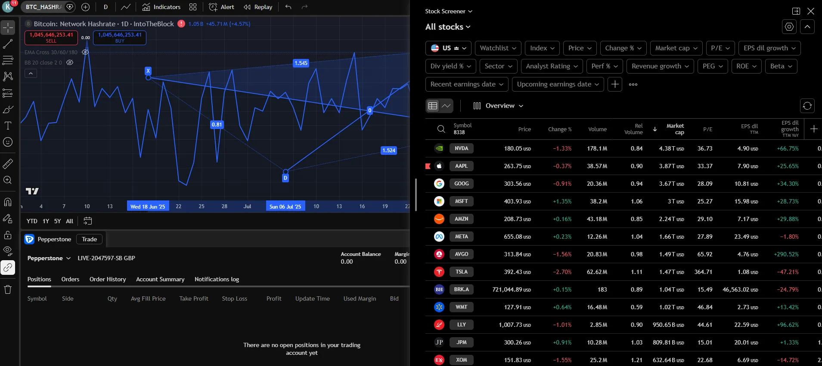Open the US market filter

pyautogui.click(x=449, y=48)
